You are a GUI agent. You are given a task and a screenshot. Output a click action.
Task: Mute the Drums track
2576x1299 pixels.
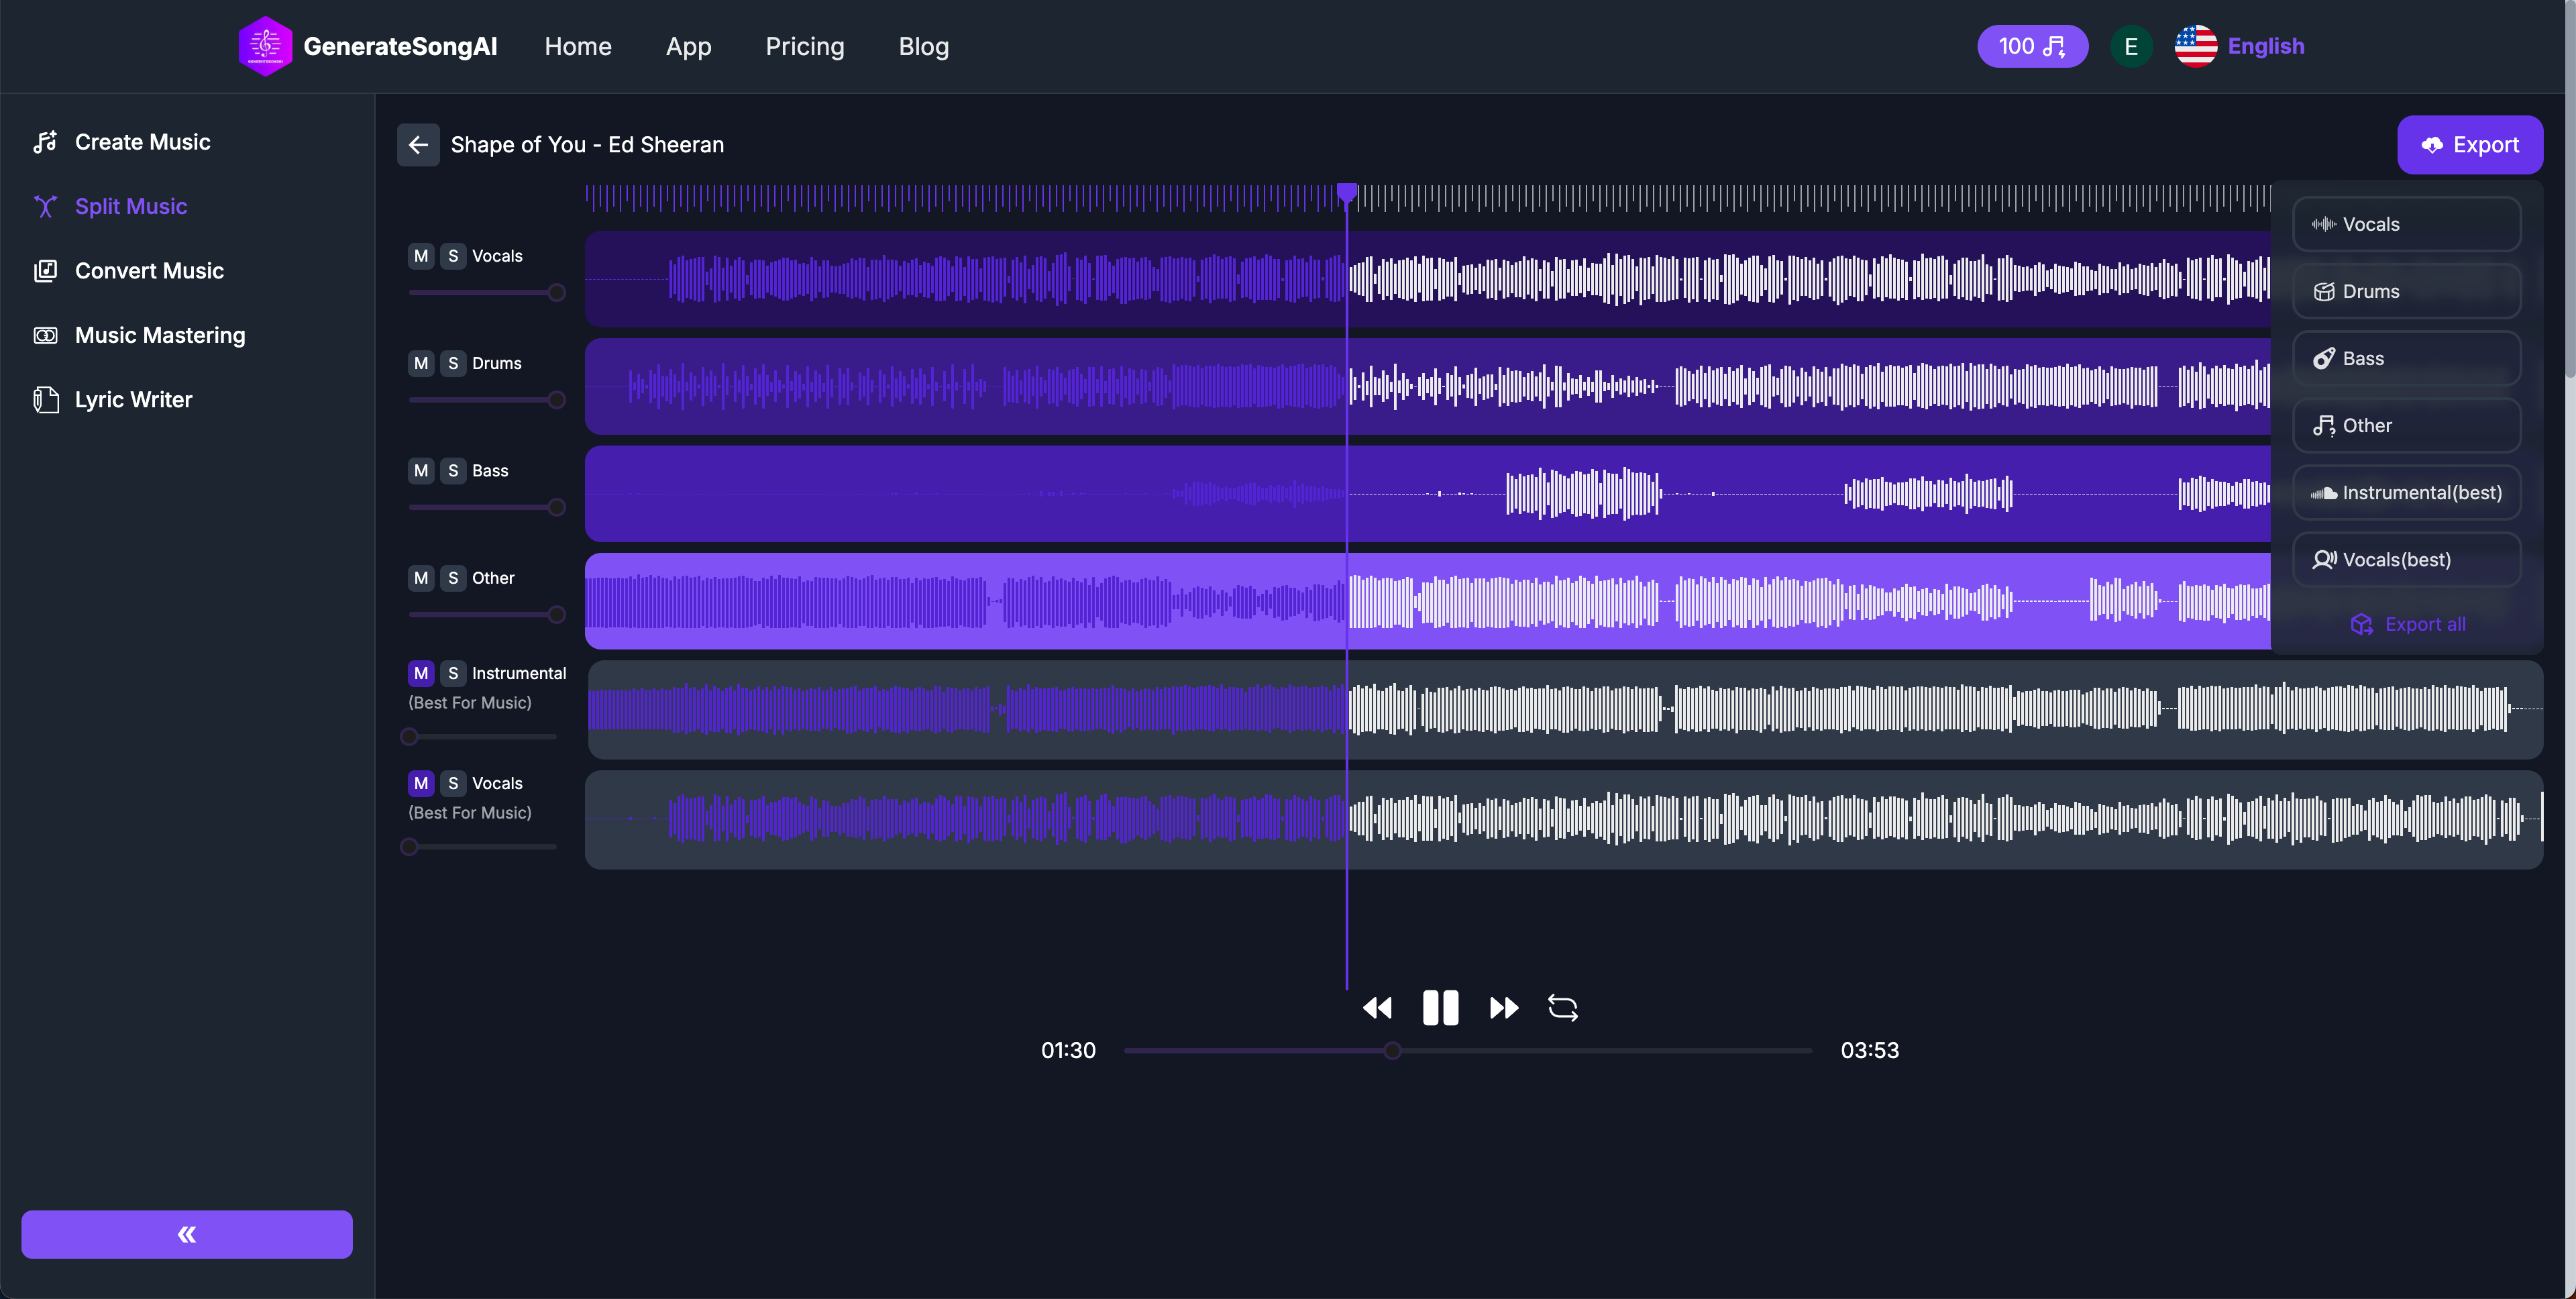click(421, 363)
